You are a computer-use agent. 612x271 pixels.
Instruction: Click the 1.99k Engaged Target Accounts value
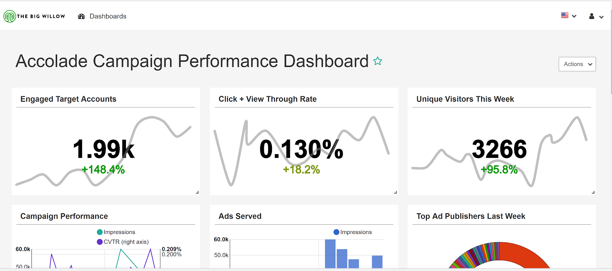pos(104,149)
